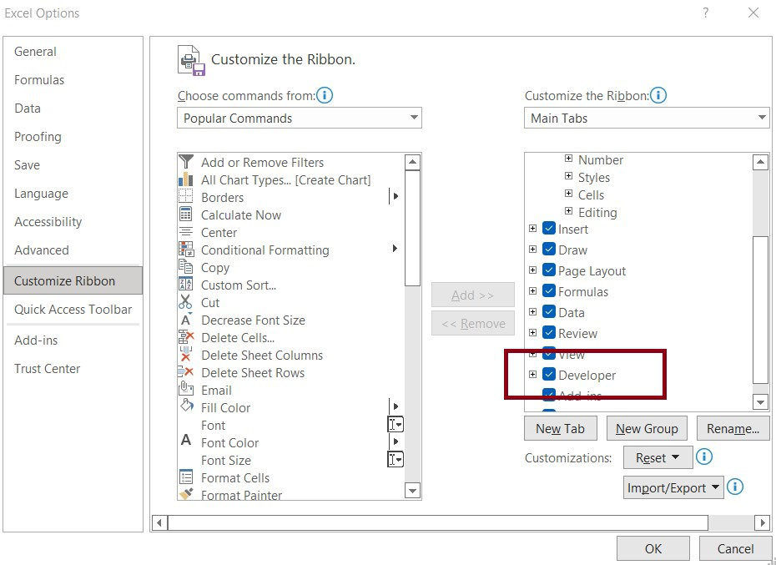Click the Delete Sheet Rows icon
The image size is (776, 565).
coord(185,372)
